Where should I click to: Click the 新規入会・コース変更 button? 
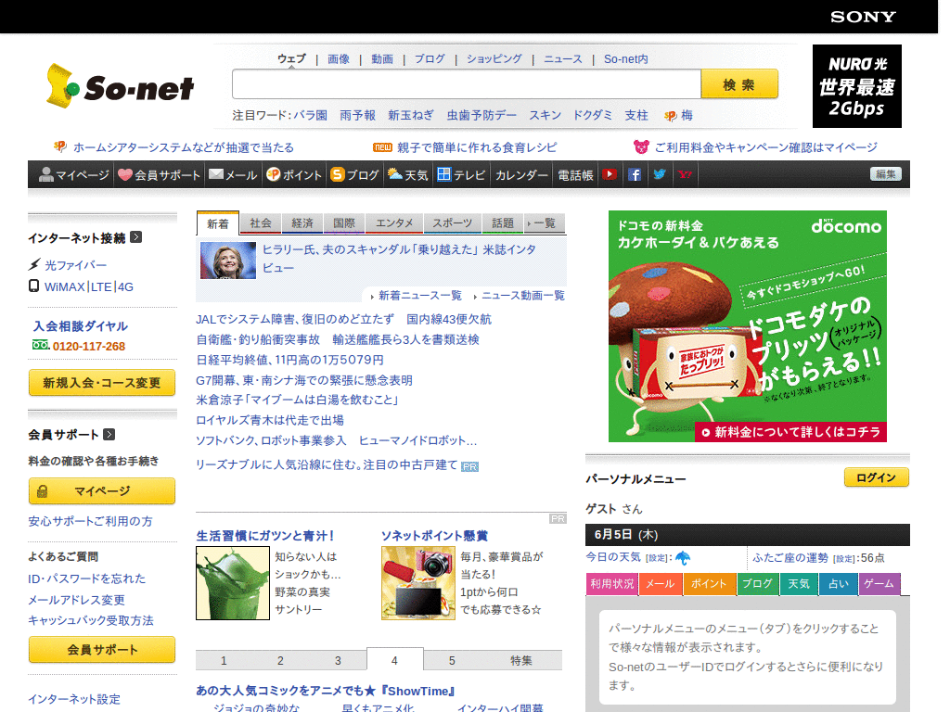click(102, 383)
